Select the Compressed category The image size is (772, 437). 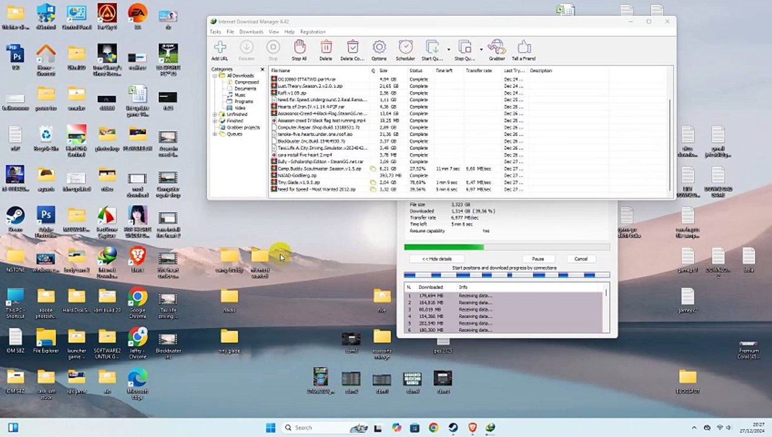pos(246,82)
